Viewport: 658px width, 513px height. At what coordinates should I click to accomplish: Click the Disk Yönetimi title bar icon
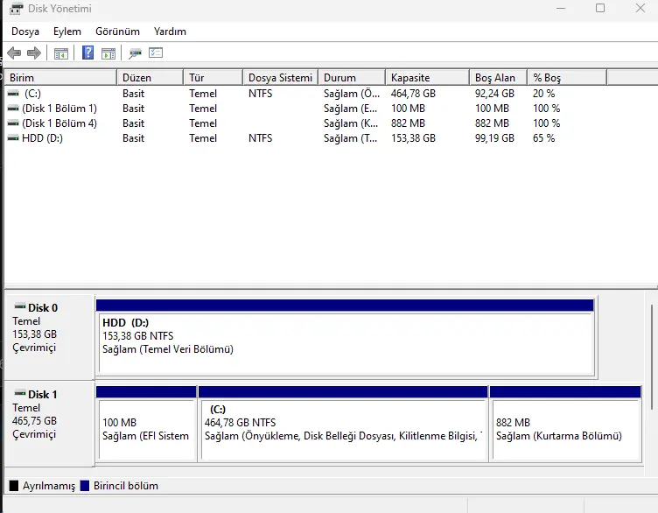tap(16, 9)
